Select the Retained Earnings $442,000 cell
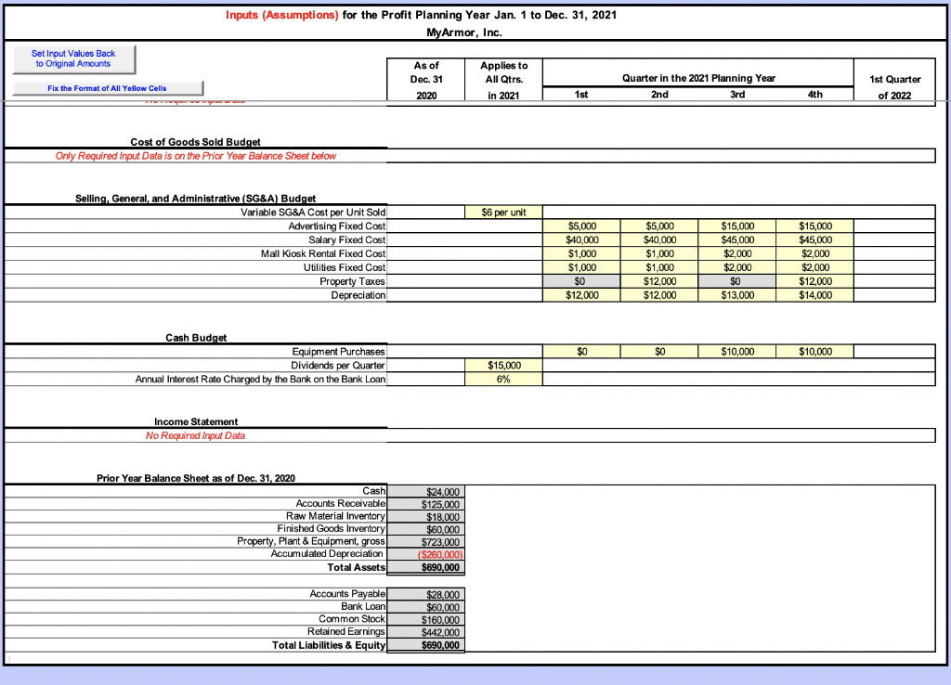The image size is (951, 685). coord(425,631)
